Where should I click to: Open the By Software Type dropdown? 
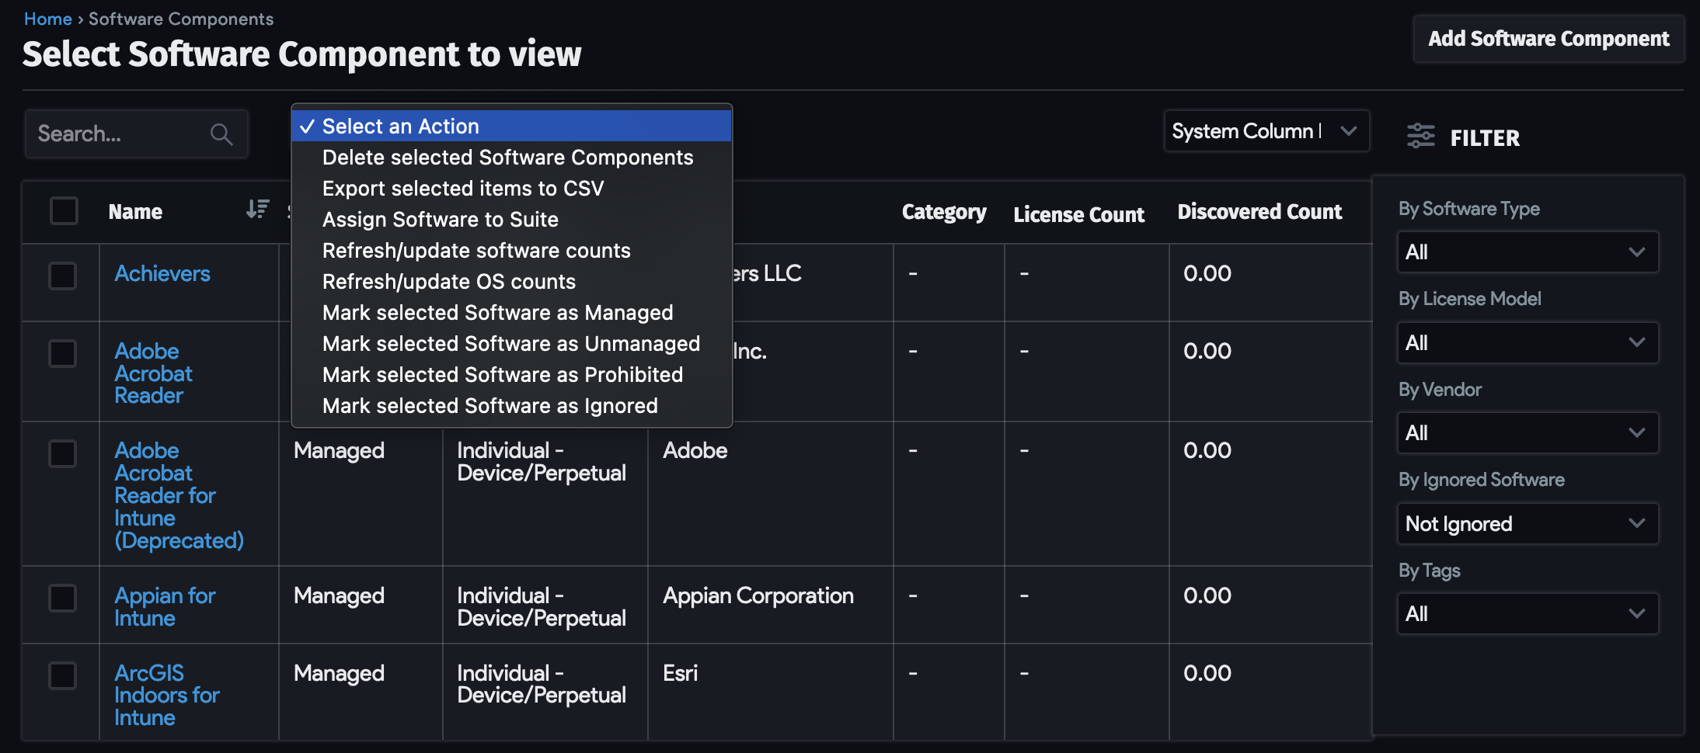1526,252
